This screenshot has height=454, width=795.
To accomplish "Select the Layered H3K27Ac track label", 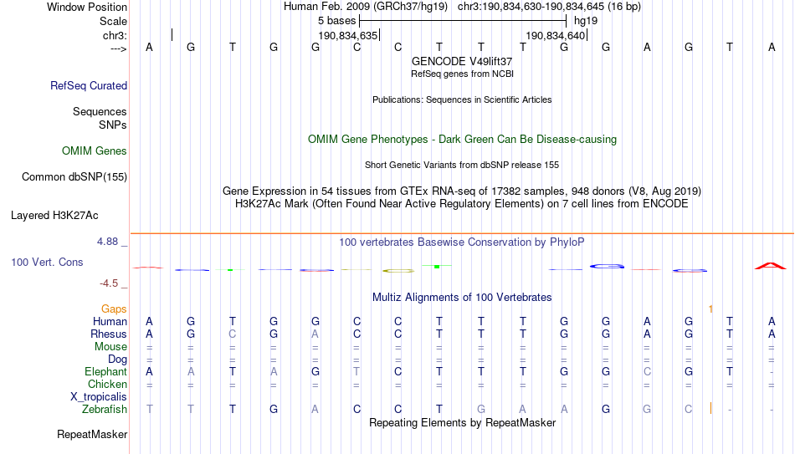I will pyautogui.click(x=54, y=216).
